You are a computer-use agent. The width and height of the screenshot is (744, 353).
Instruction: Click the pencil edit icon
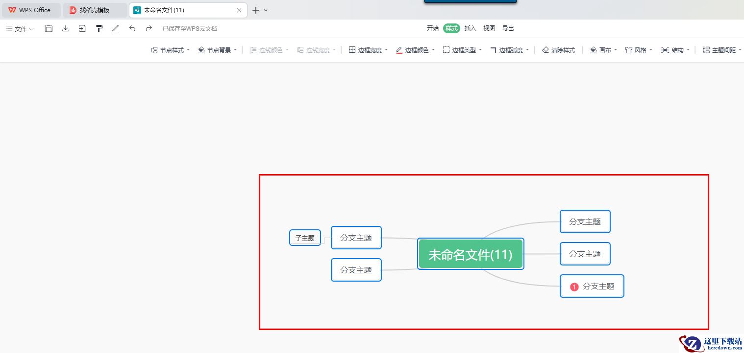tap(116, 29)
